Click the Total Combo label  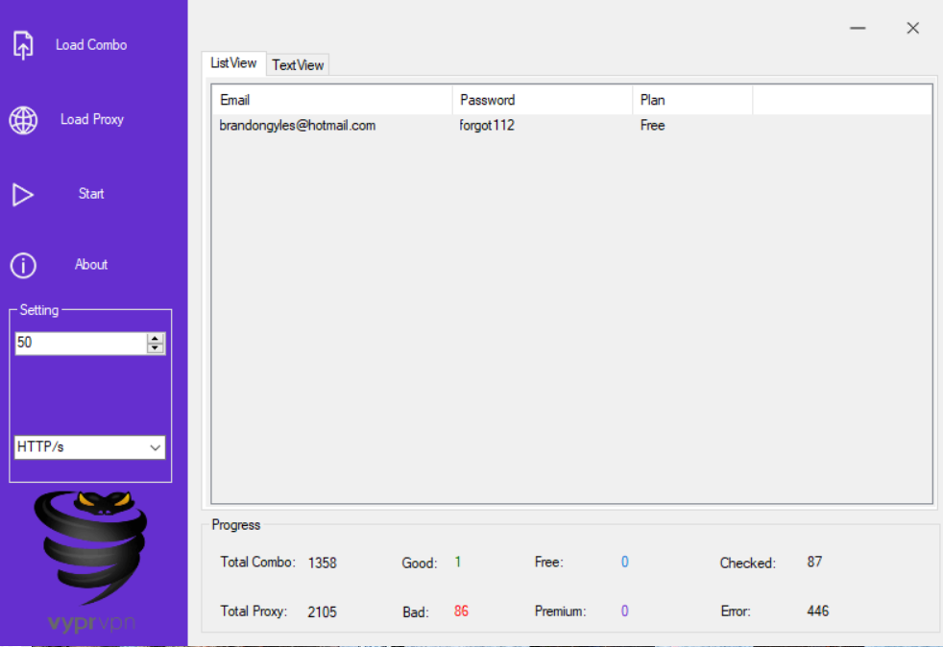(x=258, y=563)
